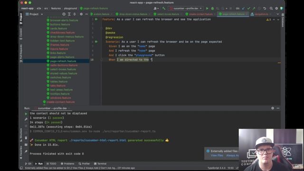Open the Project view selector dropdown
304x171 pixels.
click(x=34, y=14)
